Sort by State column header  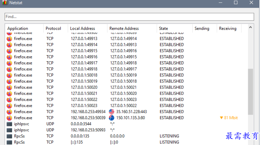click(x=163, y=28)
